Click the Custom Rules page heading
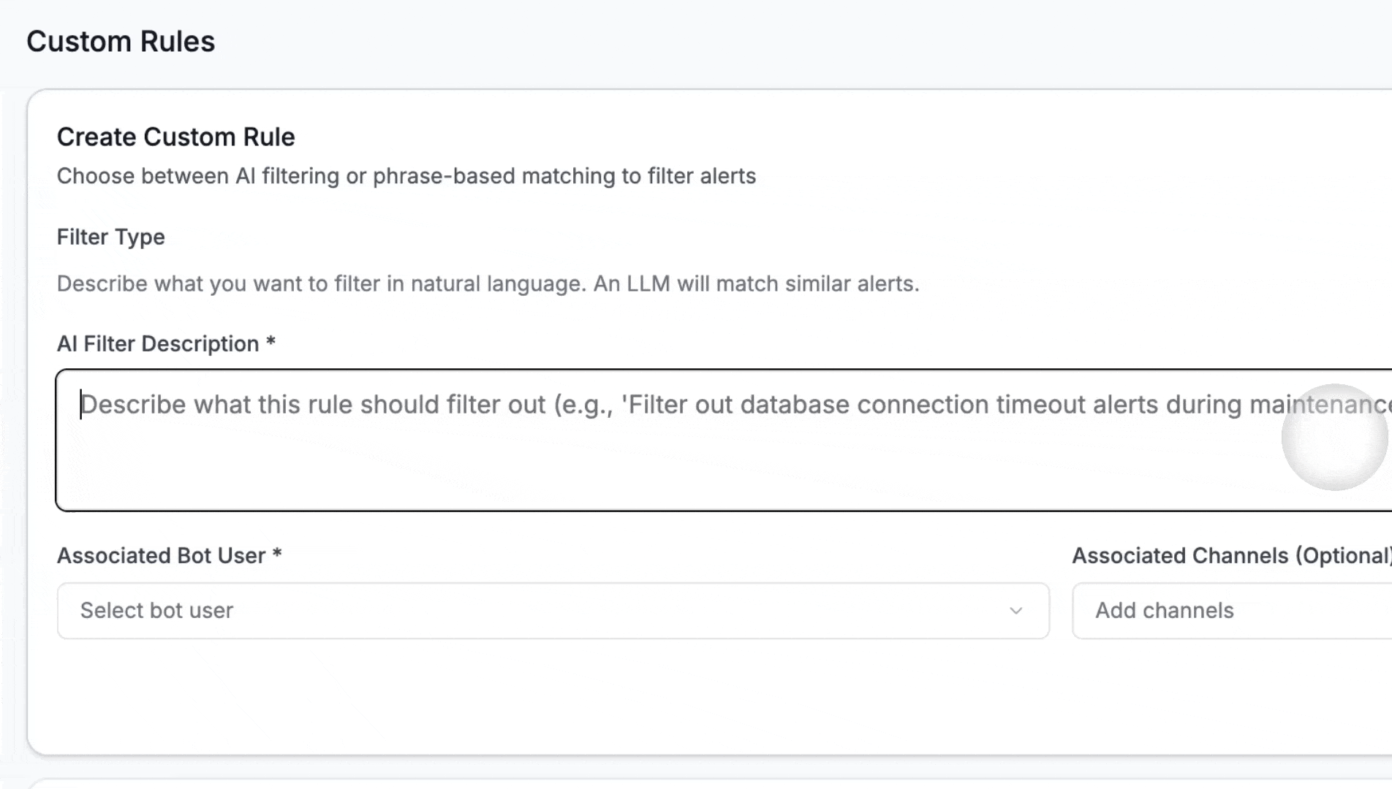The height and width of the screenshot is (789, 1392). (121, 42)
